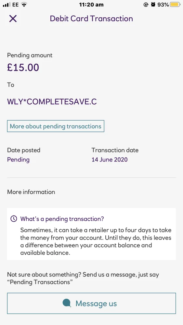Tap the More information section label
Screen dimensions: 183x325
coord(31,192)
